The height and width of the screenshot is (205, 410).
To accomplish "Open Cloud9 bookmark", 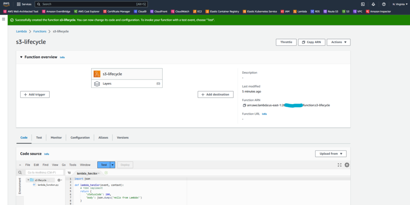I will 140,12.
